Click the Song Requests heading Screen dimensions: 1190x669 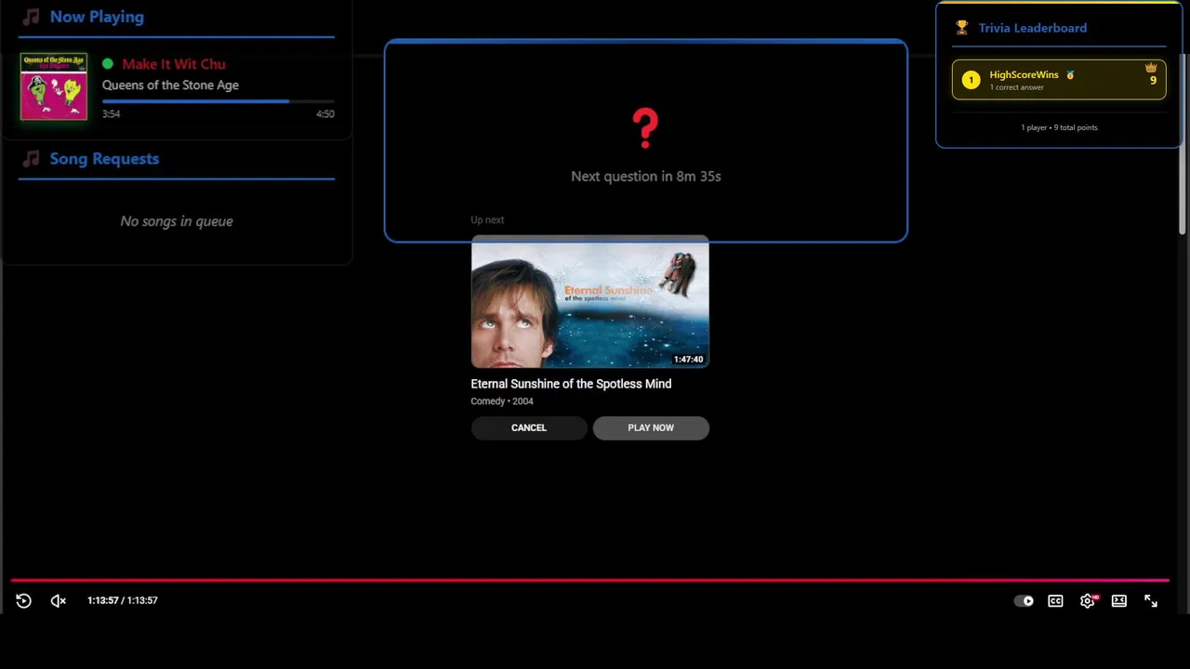(x=104, y=159)
